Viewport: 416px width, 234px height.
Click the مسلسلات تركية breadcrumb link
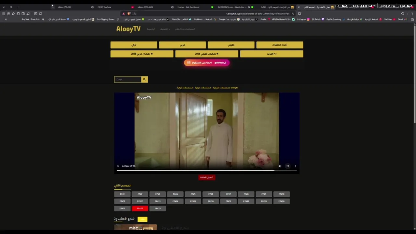click(x=185, y=88)
